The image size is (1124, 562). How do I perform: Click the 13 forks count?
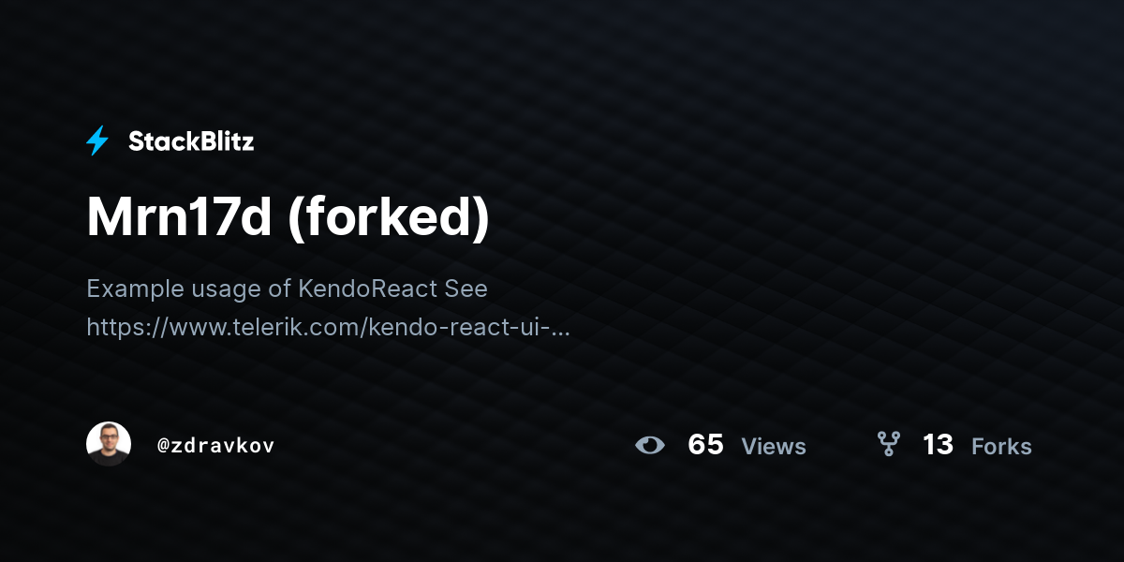coord(938,445)
